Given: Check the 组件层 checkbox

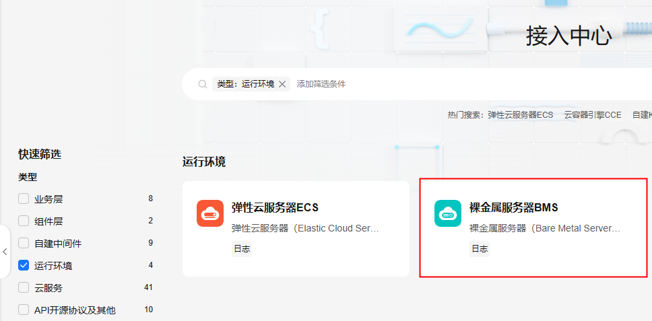Looking at the screenshot, I should tap(24, 221).
